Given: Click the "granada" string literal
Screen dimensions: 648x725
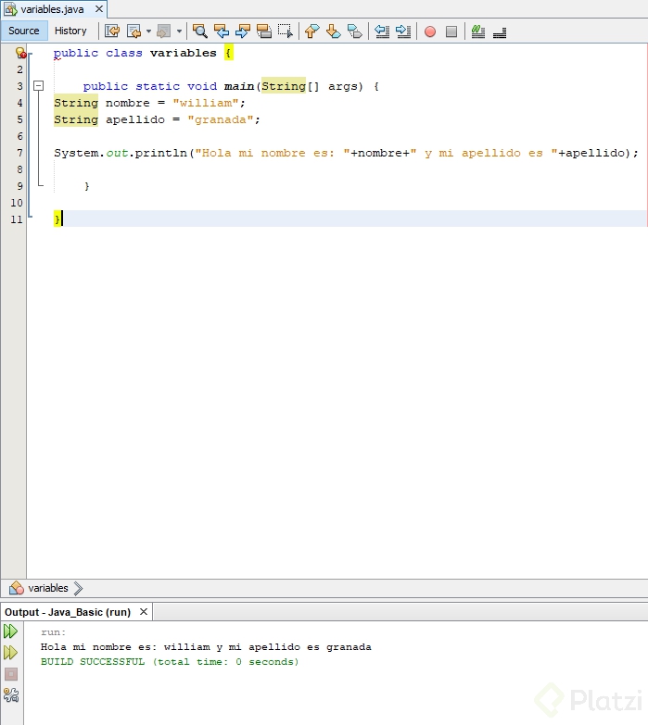Looking at the screenshot, I should pos(221,119).
